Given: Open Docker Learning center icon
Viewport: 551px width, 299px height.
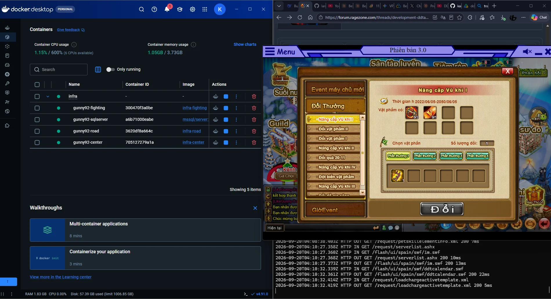Looking at the screenshot, I should 180,9.
